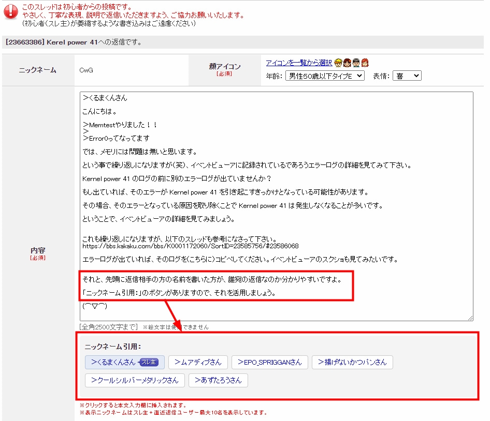Click the gray-haired man face icon

(356, 63)
